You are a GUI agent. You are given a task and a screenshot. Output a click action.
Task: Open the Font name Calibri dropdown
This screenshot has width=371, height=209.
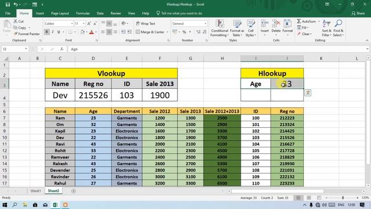click(72, 24)
